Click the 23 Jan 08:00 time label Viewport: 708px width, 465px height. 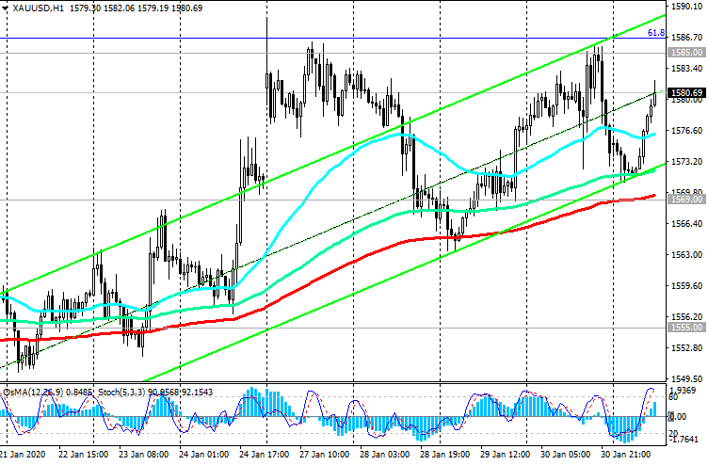click(x=144, y=454)
